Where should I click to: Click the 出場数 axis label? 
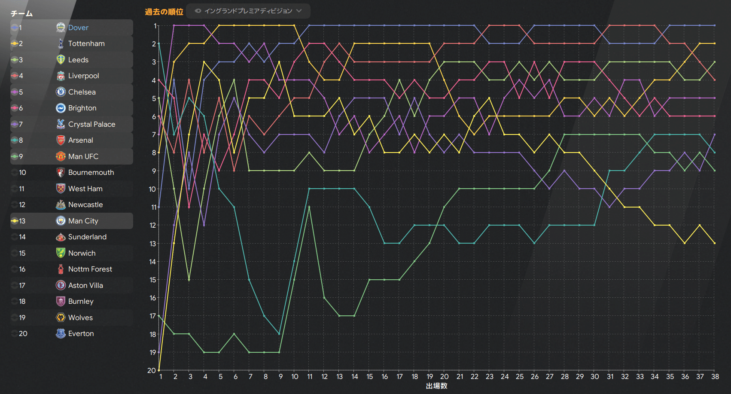pyautogui.click(x=437, y=386)
